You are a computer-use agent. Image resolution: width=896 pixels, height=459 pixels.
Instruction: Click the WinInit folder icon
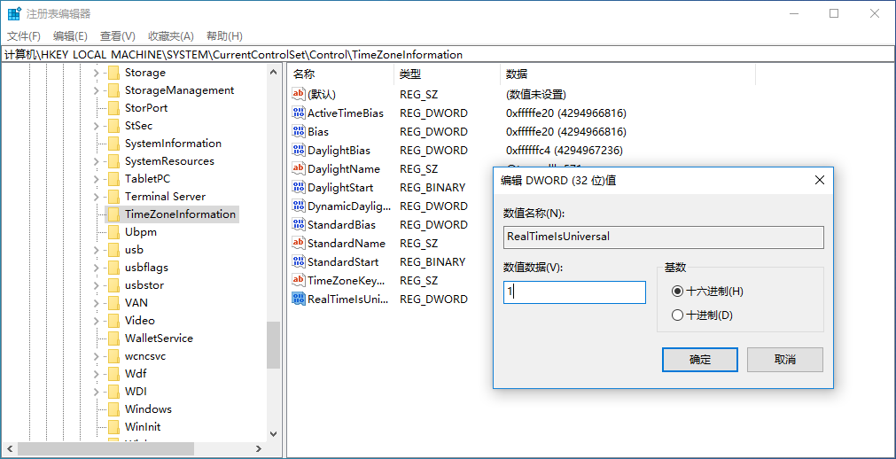pyautogui.click(x=113, y=427)
